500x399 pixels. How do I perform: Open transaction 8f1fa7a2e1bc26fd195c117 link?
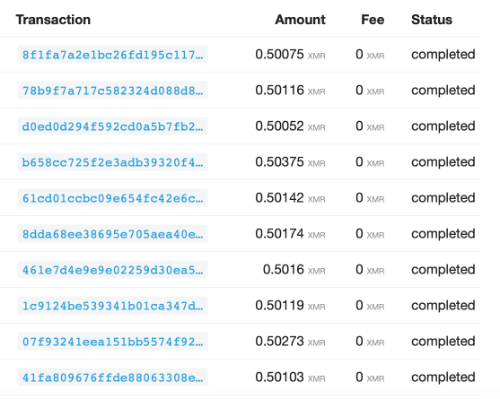pos(112,55)
